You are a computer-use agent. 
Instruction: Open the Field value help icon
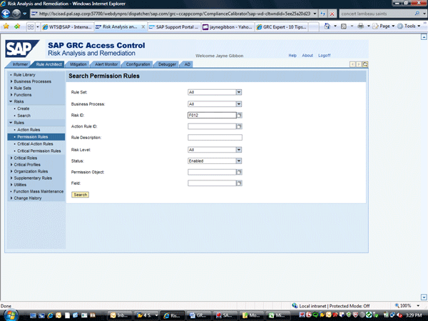(240, 183)
